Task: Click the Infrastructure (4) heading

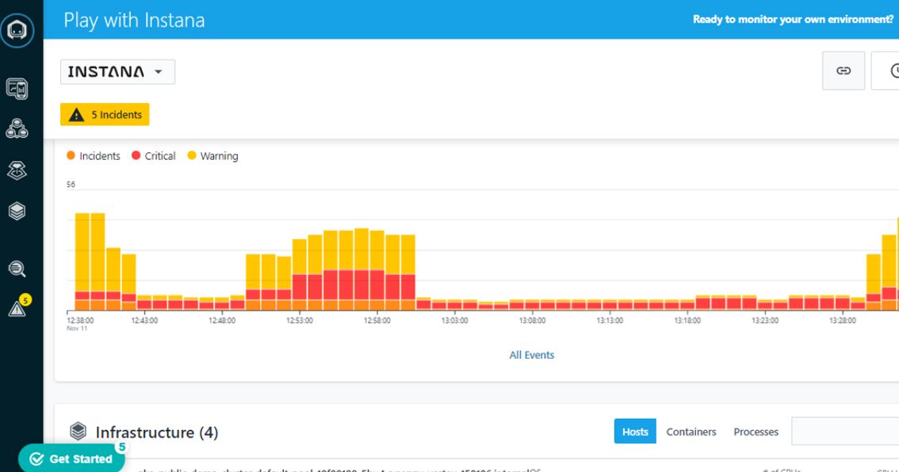Action: coord(156,432)
